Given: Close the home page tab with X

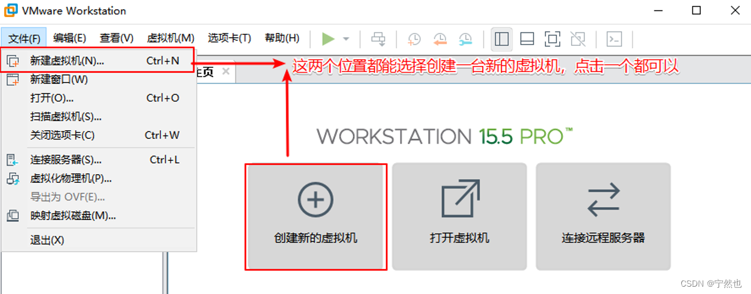Looking at the screenshot, I should [226, 72].
